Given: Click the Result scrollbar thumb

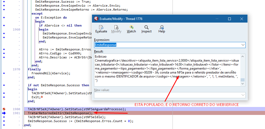Looking at the screenshot, I should (x=242, y=80).
